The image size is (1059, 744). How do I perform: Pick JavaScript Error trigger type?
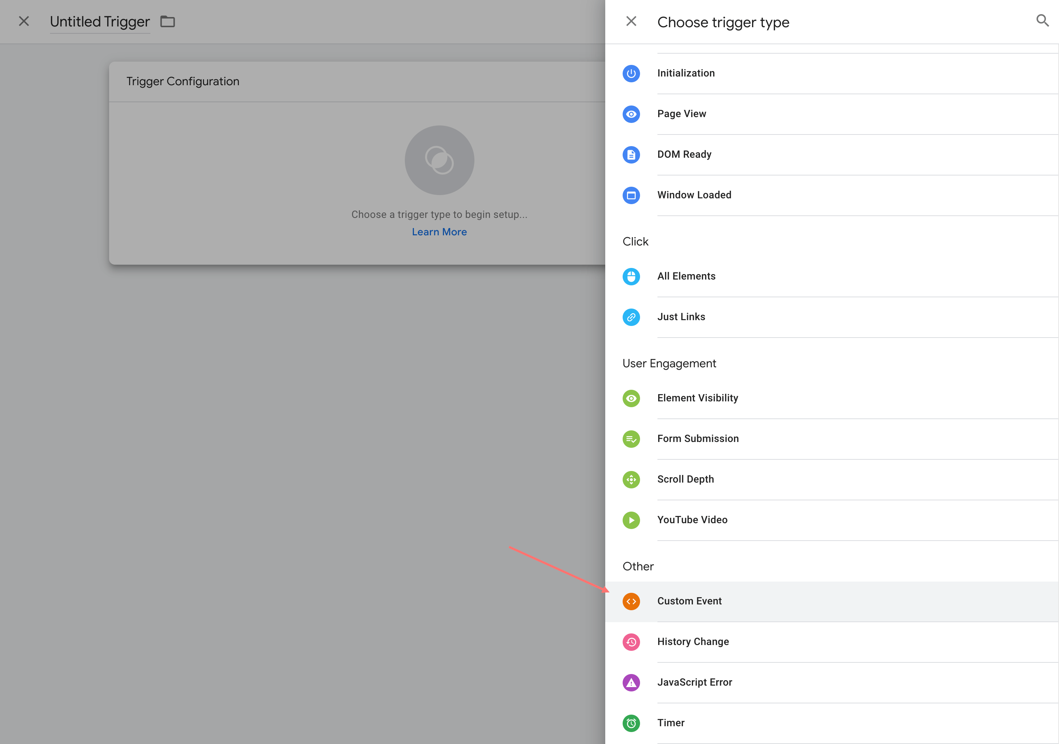832,683
